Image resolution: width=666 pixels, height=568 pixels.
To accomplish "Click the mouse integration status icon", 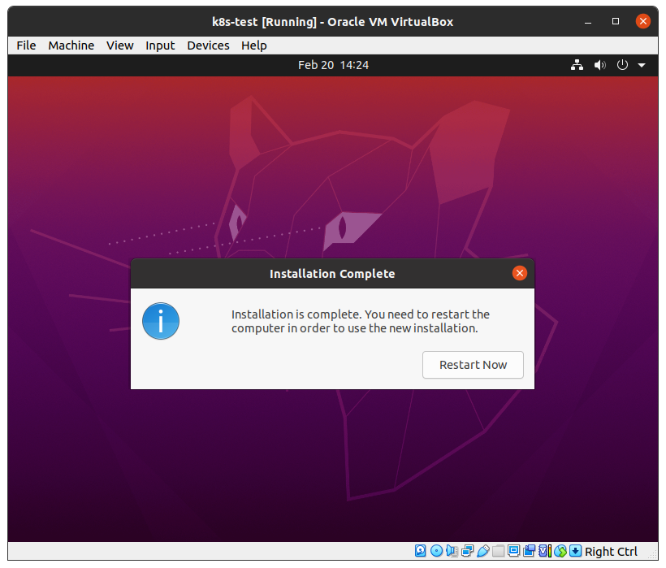I will [x=560, y=551].
